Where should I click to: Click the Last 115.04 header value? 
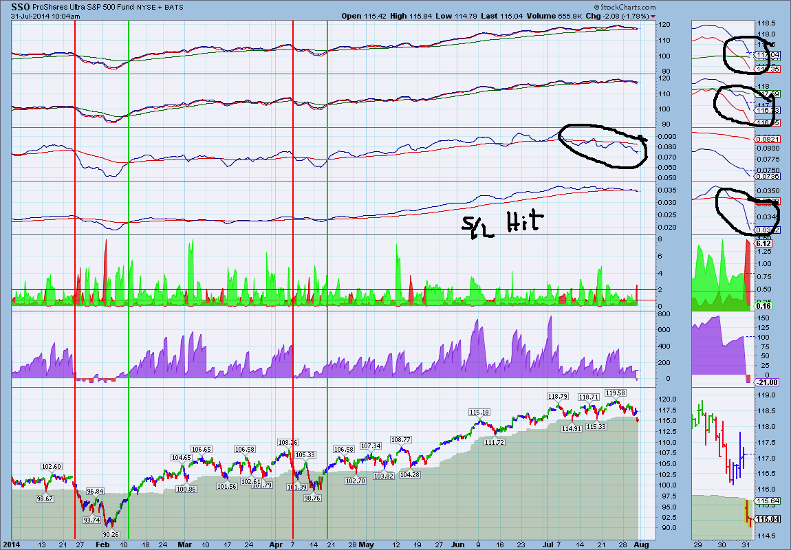pyautogui.click(x=502, y=16)
